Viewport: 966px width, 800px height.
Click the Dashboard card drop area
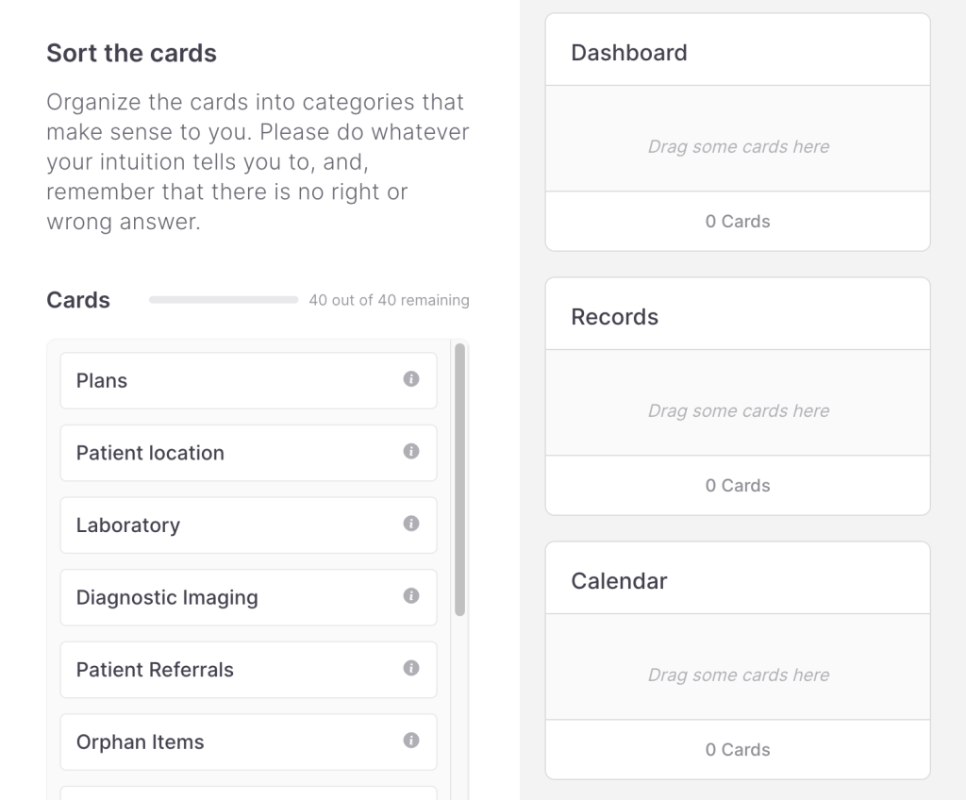click(x=738, y=147)
